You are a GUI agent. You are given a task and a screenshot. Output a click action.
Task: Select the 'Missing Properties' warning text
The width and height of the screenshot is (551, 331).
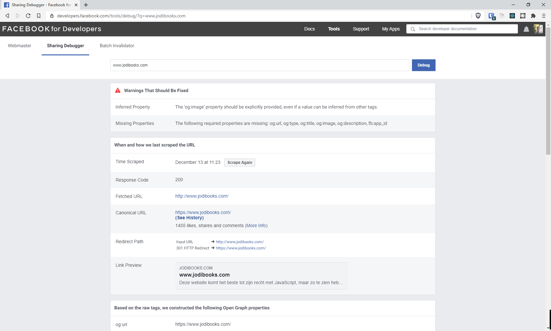pos(281,123)
